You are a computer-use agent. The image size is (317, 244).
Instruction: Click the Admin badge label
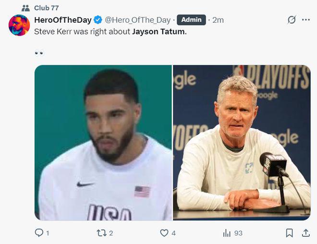[191, 20]
